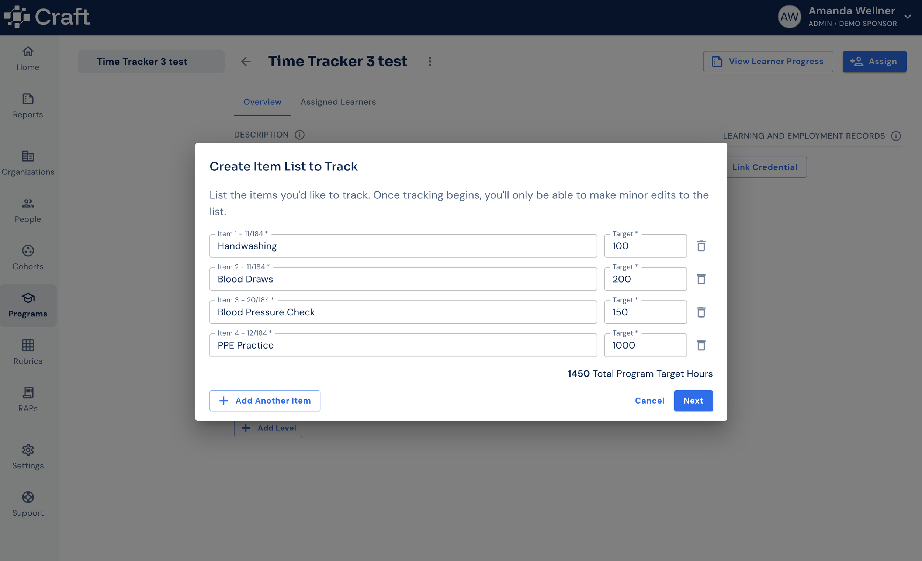Click the Next button
The image size is (922, 561).
coord(693,401)
